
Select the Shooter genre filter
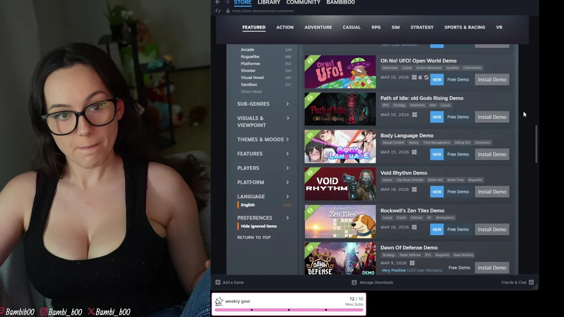[x=248, y=70]
